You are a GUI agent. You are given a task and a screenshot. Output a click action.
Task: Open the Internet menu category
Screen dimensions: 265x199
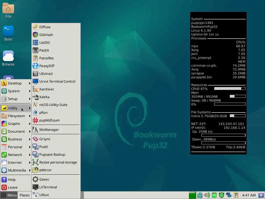click(16, 163)
